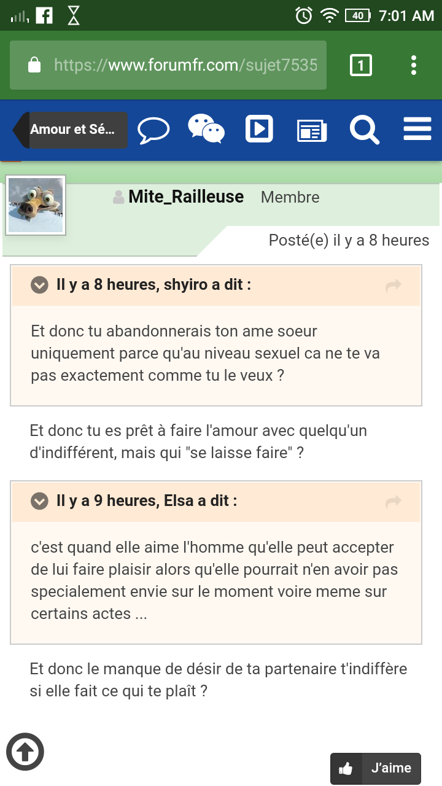Tap the Facebook icon in status bar
This screenshot has height=786, width=442.
(x=44, y=15)
